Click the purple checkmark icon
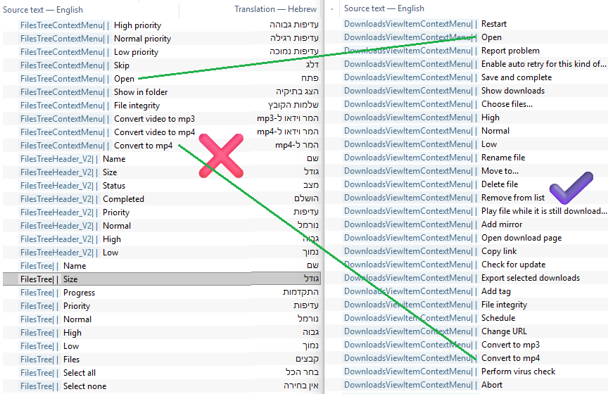 pos(572,189)
